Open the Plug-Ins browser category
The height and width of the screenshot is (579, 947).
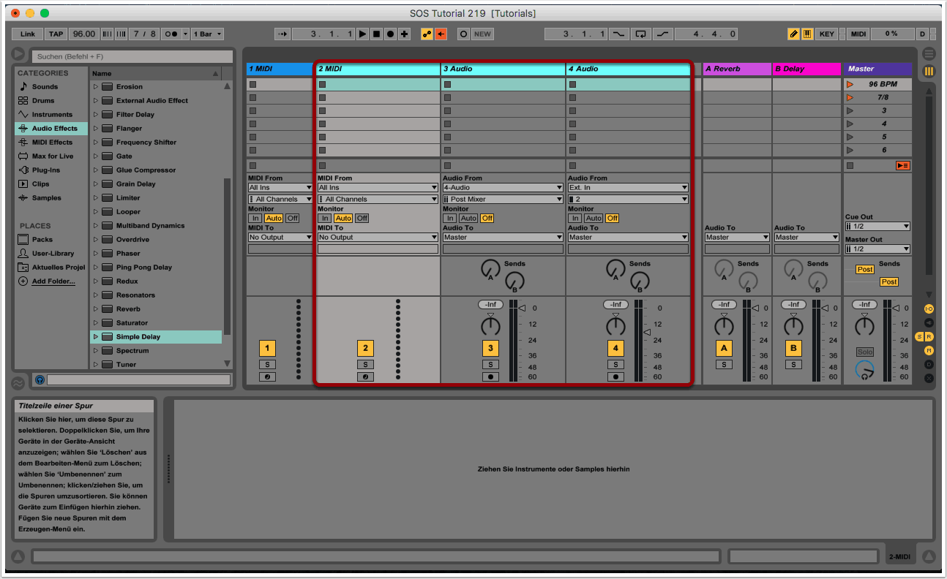click(46, 170)
